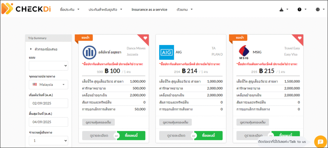Click the AIG logo

(x=166, y=52)
